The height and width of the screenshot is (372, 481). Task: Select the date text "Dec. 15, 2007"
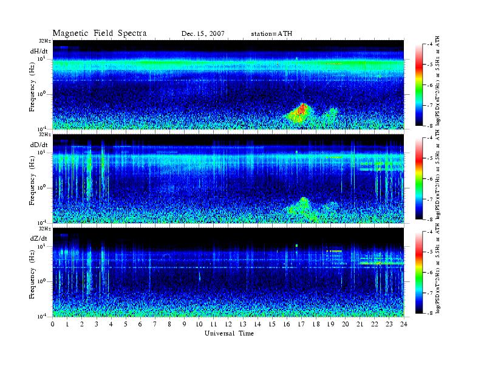(203, 34)
